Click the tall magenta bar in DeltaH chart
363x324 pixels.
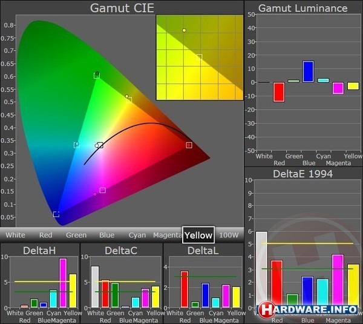(x=62, y=283)
